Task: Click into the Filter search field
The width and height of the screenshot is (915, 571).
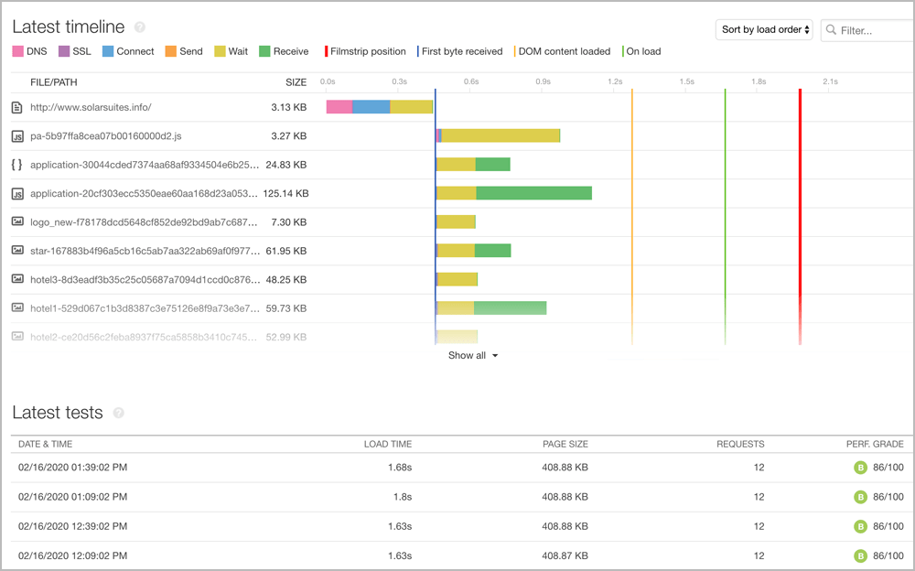Action: click(x=869, y=30)
